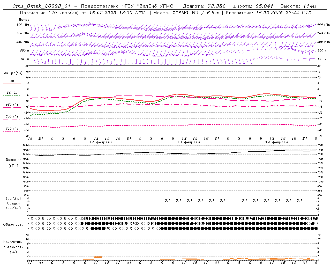Click the tall orange convective bar on 17 февраля
The height and width of the screenshot is (265, 331).
click(98, 257)
